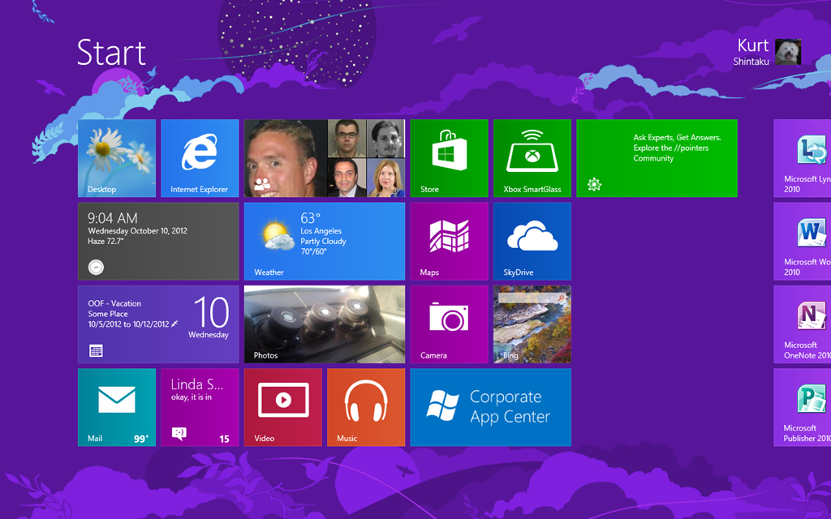The height and width of the screenshot is (519, 831).
Task: Open Microsoft Word 2010 tile
Action: coord(803,241)
